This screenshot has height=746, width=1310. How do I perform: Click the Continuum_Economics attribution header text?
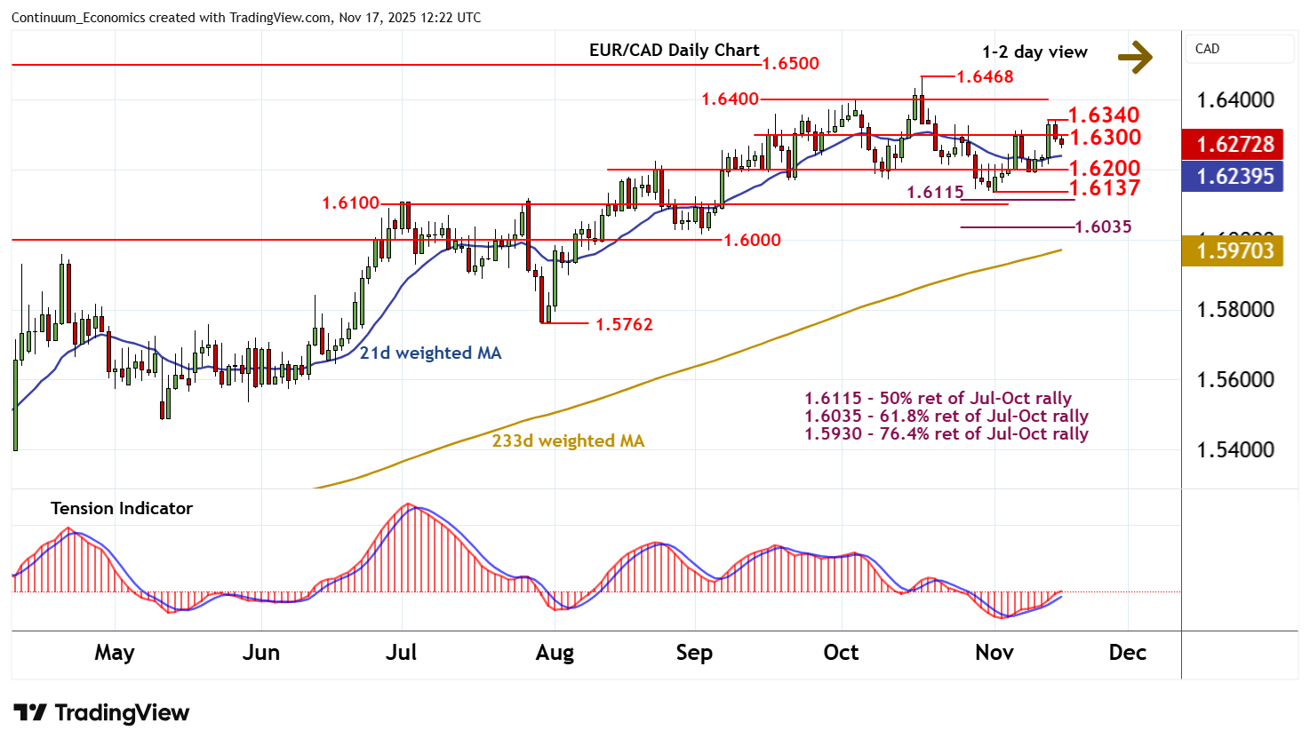(x=246, y=18)
